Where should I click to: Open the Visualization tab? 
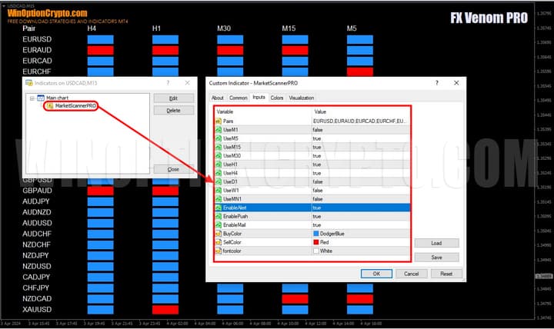click(x=302, y=98)
